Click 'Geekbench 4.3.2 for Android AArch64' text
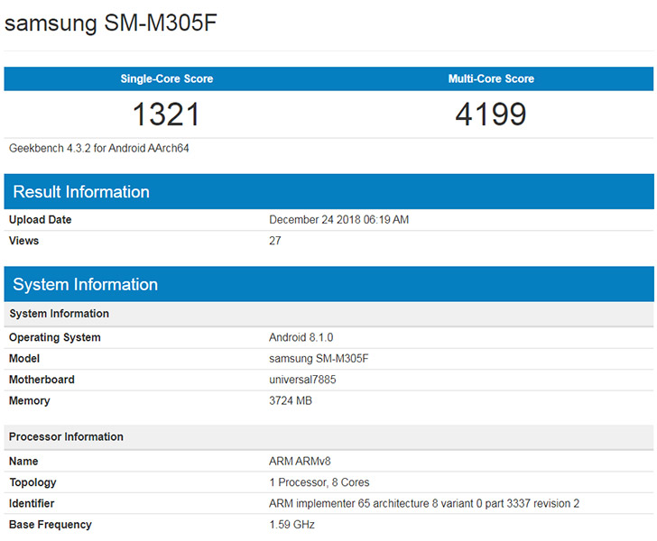 pyautogui.click(x=99, y=148)
